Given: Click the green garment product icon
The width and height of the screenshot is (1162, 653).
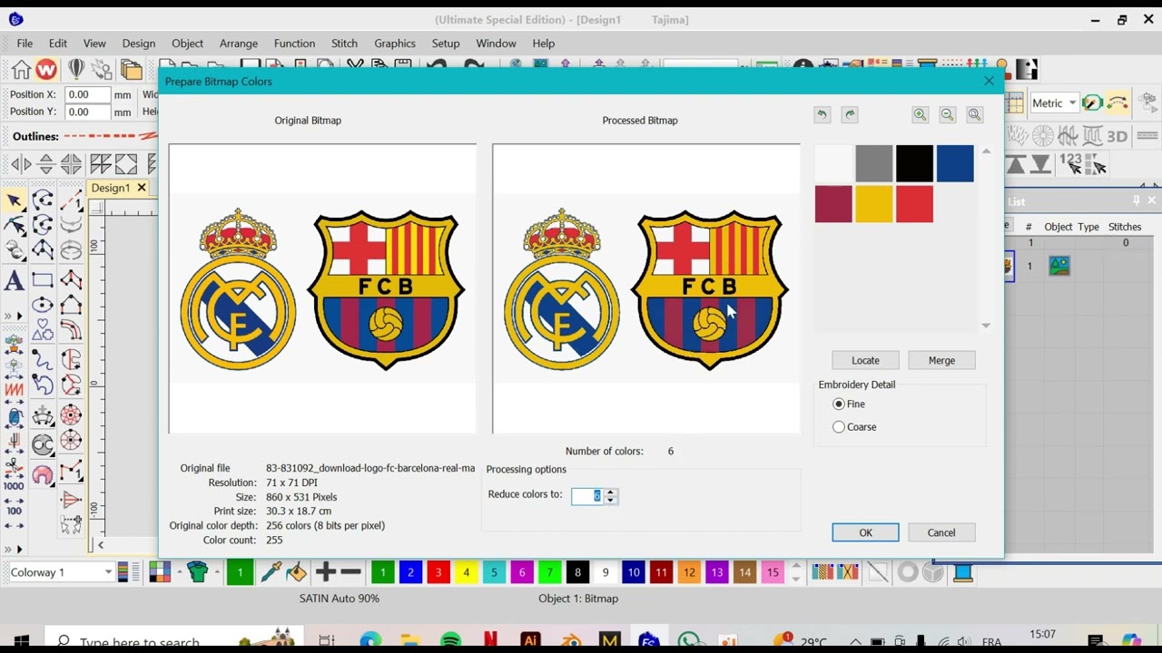Looking at the screenshot, I should tap(198, 572).
